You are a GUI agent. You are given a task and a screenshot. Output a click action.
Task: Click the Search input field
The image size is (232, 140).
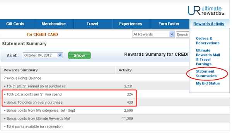[183, 34]
